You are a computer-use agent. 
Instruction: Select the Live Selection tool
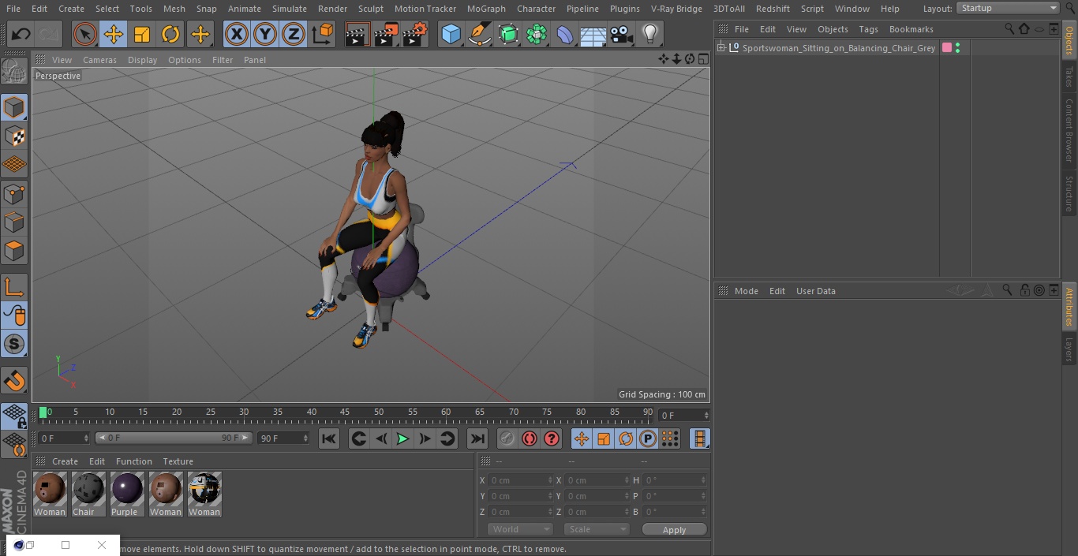click(85, 35)
